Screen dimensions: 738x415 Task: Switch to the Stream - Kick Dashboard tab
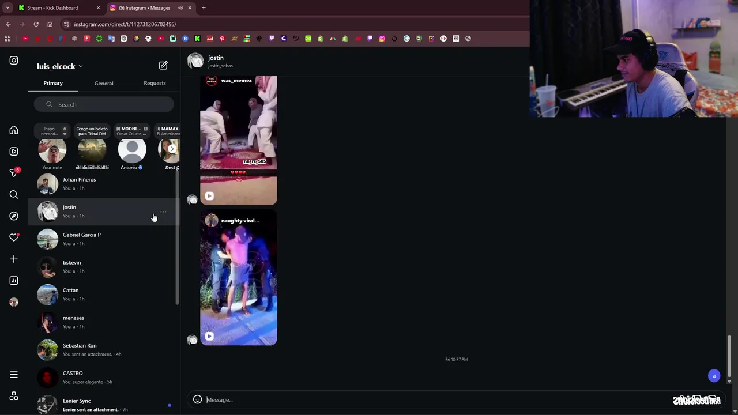pyautogui.click(x=59, y=8)
